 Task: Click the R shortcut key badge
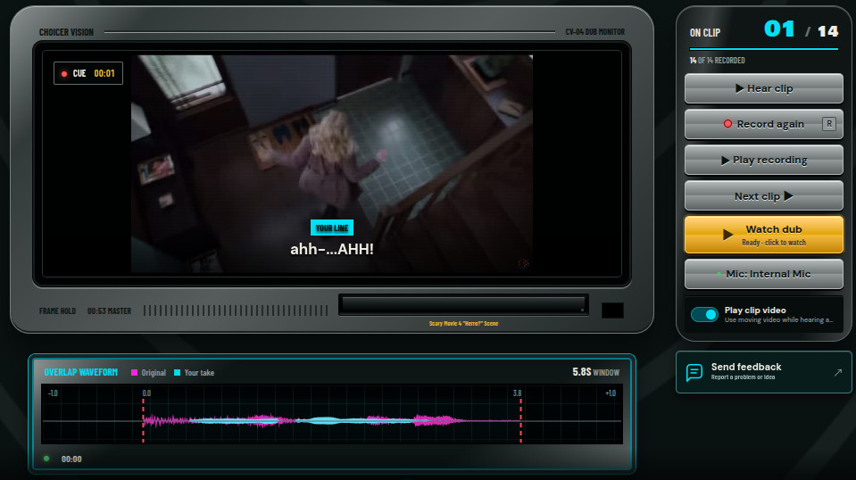tap(828, 124)
